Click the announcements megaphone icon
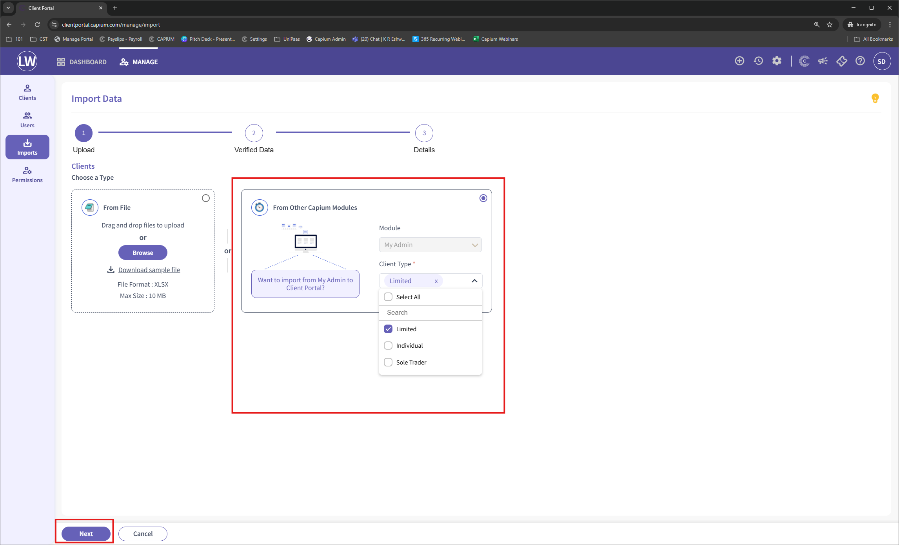Screen dimensions: 899x545 pyautogui.click(x=823, y=61)
